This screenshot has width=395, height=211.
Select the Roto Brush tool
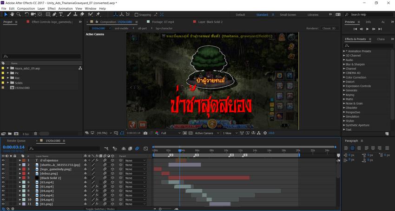tap(90, 14)
